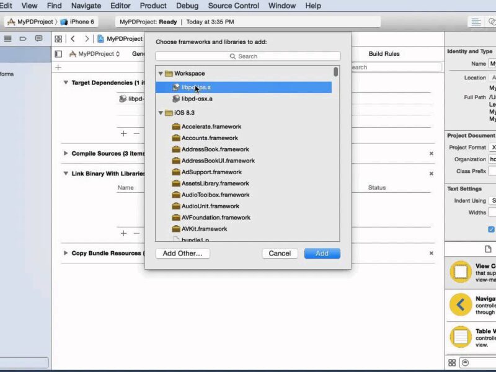Open the Debug menu

pos(187,6)
